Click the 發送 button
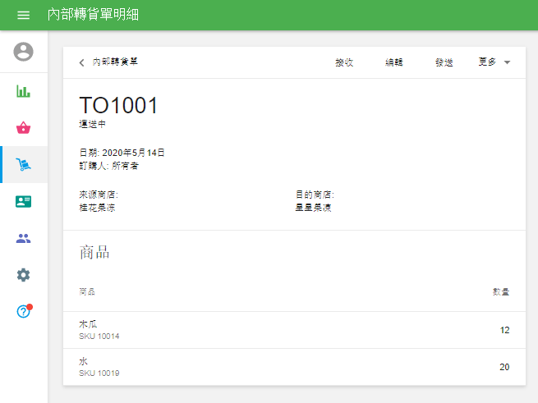The height and width of the screenshot is (403, 538). point(444,62)
